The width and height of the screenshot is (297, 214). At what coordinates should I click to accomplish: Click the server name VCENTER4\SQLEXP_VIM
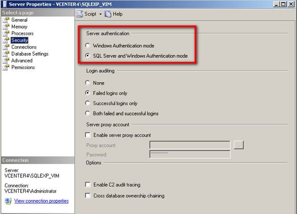(x=32, y=176)
